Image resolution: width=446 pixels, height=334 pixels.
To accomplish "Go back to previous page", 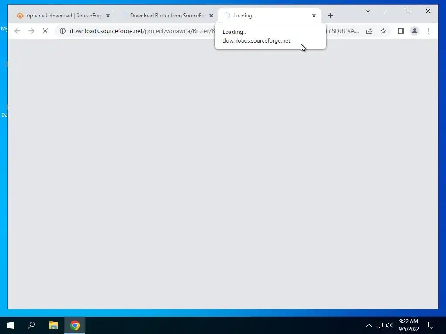I will [x=17, y=31].
